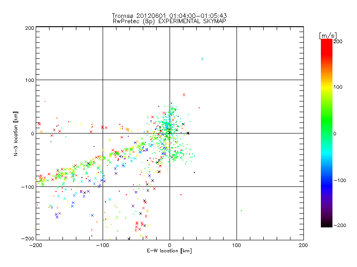Viewport: 357px width, 267px height.
Task: Pick the black bottom of the velocity colorbar
Action: click(327, 224)
